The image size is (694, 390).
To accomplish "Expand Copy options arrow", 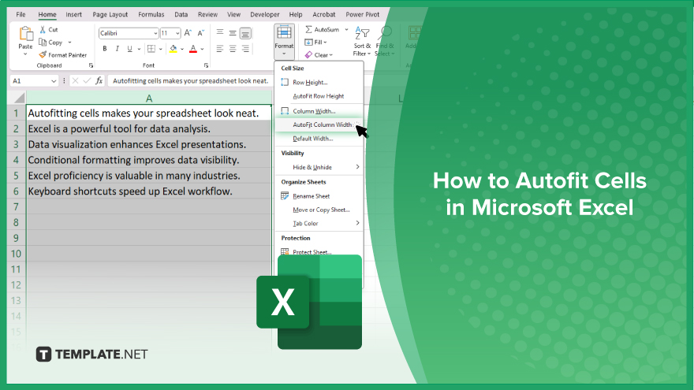I will [69, 43].
